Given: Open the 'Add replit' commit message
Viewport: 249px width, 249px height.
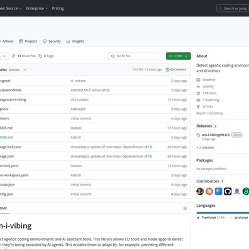Looking at the screenshot, I should [x=78, y=109].
